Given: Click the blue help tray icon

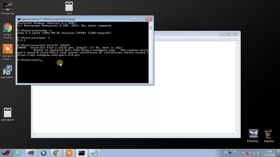Looking at the screenshot, I should (x=230, y=153).
